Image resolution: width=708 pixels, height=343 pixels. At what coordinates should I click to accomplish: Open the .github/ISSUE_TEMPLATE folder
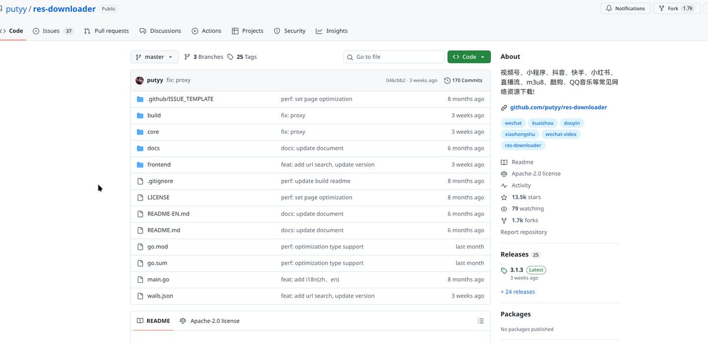coord(181,99)
